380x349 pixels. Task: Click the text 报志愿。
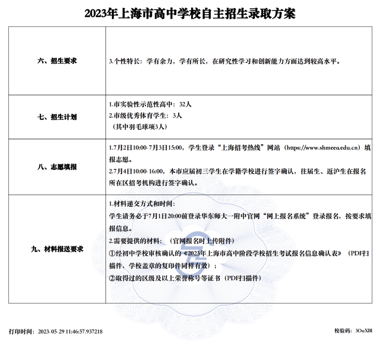pos(121,159)
